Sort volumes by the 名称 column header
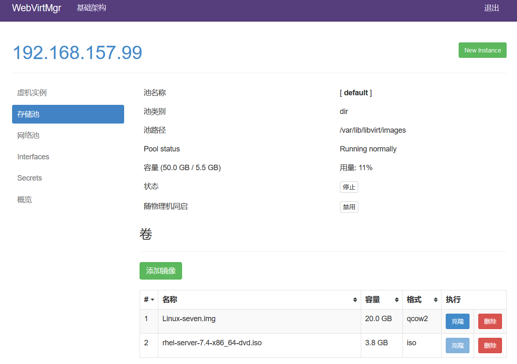 point(260,300)
